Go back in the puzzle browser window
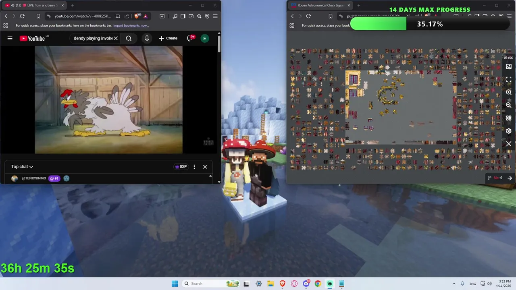This screenshot has width=516, height=290. pos(292,16)
